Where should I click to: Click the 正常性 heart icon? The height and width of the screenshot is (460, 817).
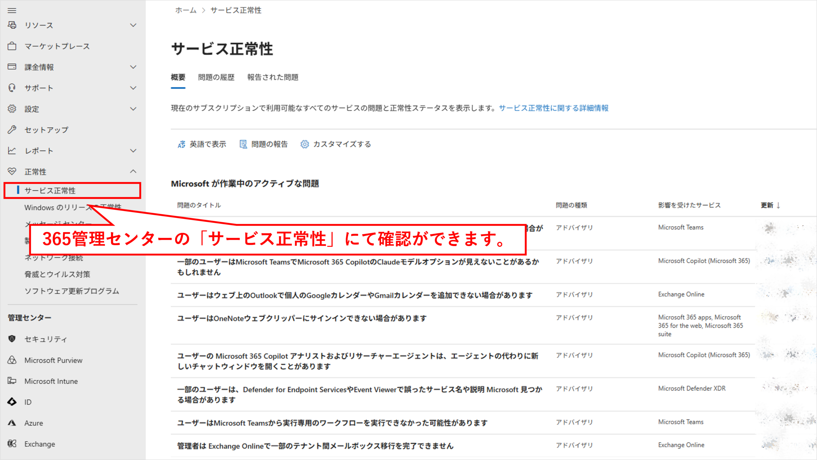12,171
